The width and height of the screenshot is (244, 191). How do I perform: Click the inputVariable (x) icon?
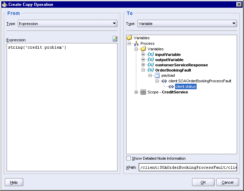coord(151,55)
